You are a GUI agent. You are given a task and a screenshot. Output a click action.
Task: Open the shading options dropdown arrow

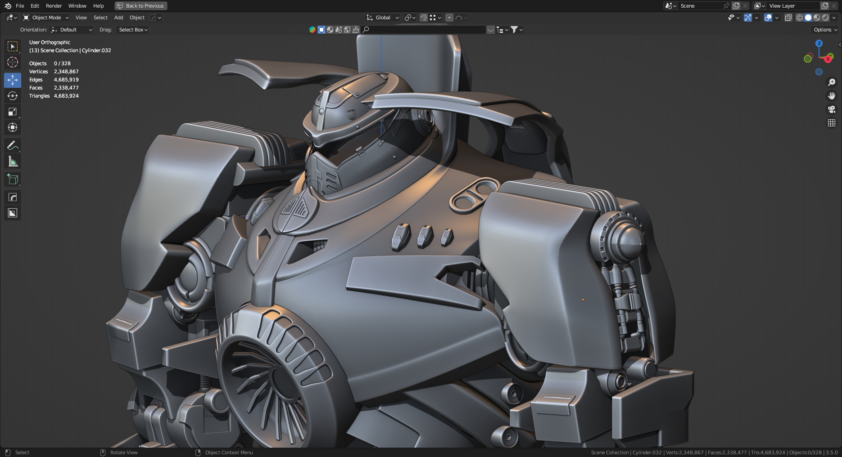coord(834,18)
